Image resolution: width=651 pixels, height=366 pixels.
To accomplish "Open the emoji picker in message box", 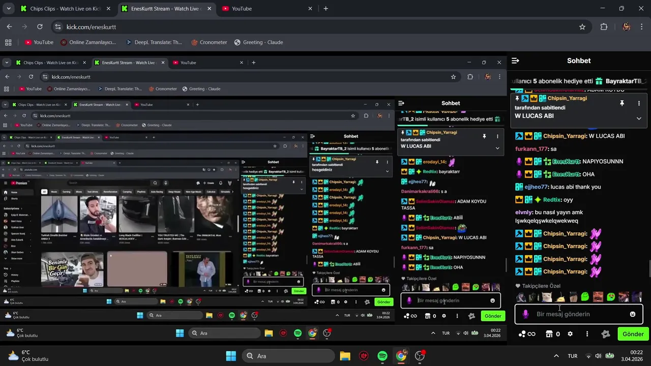I will pyautogui.click(x=633, y=314).
